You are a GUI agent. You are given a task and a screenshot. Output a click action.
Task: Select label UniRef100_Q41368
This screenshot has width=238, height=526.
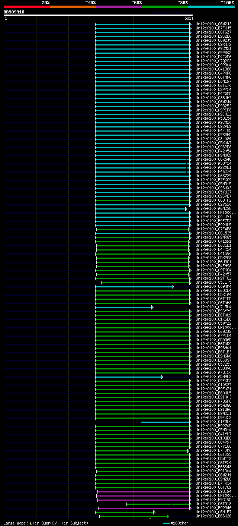click(x=213, y=69)
